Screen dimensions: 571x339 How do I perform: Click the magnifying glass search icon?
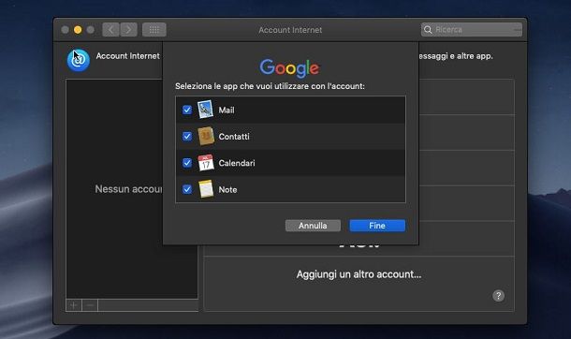(429, 29)
